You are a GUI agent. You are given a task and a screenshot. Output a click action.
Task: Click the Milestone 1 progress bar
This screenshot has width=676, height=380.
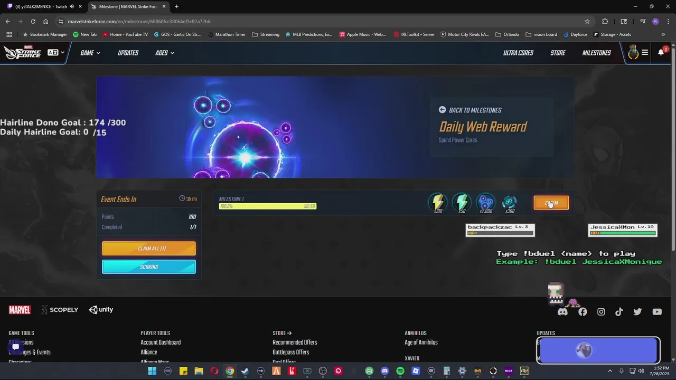[268, 206]
